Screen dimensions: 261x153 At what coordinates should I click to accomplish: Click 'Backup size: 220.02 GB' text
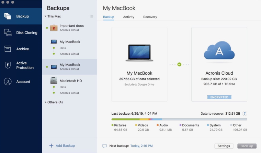(219, 79)
